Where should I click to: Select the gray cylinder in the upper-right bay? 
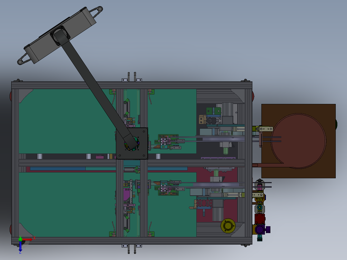tap(228, 109)
